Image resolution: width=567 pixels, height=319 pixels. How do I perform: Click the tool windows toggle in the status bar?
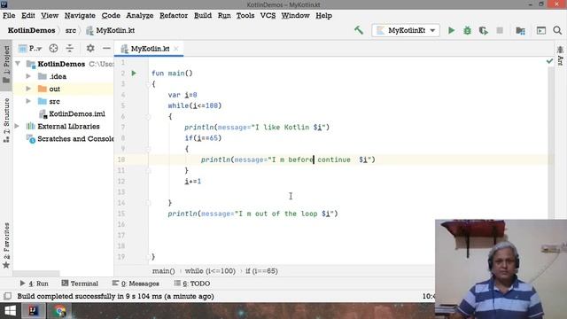7,296
